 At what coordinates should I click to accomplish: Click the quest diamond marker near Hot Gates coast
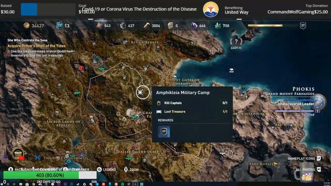click(x=243, y=88)
